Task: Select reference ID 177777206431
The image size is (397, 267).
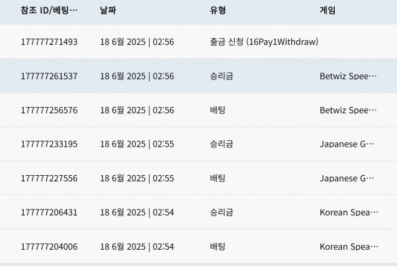Action: pos(49,212)
